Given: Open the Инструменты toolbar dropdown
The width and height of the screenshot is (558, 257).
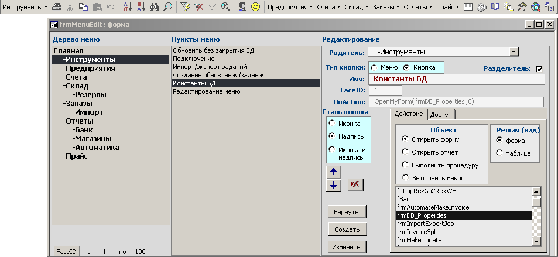Looking at the screenshot, I should (x=25, y=7).
